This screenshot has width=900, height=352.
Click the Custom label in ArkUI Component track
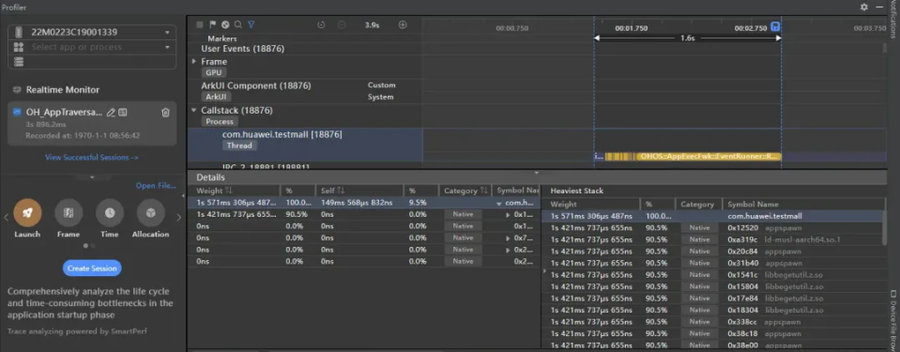381,85
